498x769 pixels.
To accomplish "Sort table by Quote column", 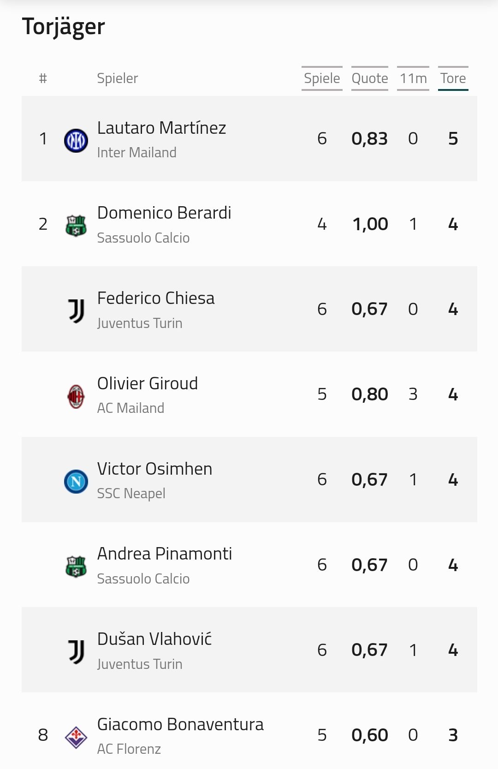I will (370, 78).
